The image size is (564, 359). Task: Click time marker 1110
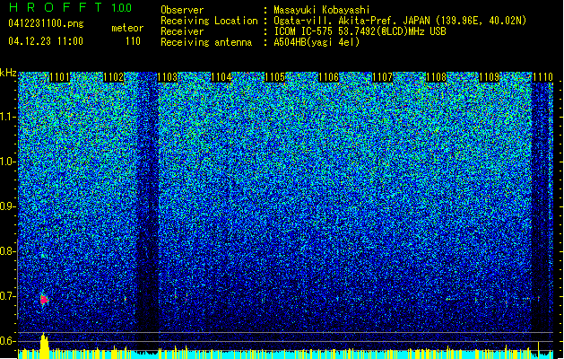[x=542, y=77]
